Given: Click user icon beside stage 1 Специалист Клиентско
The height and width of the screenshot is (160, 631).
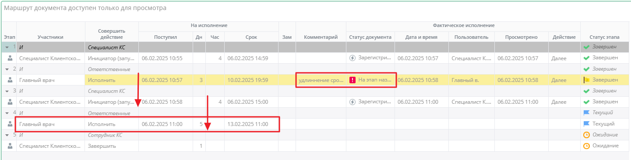Looking at the screenshot, I should tap(10, 58).
